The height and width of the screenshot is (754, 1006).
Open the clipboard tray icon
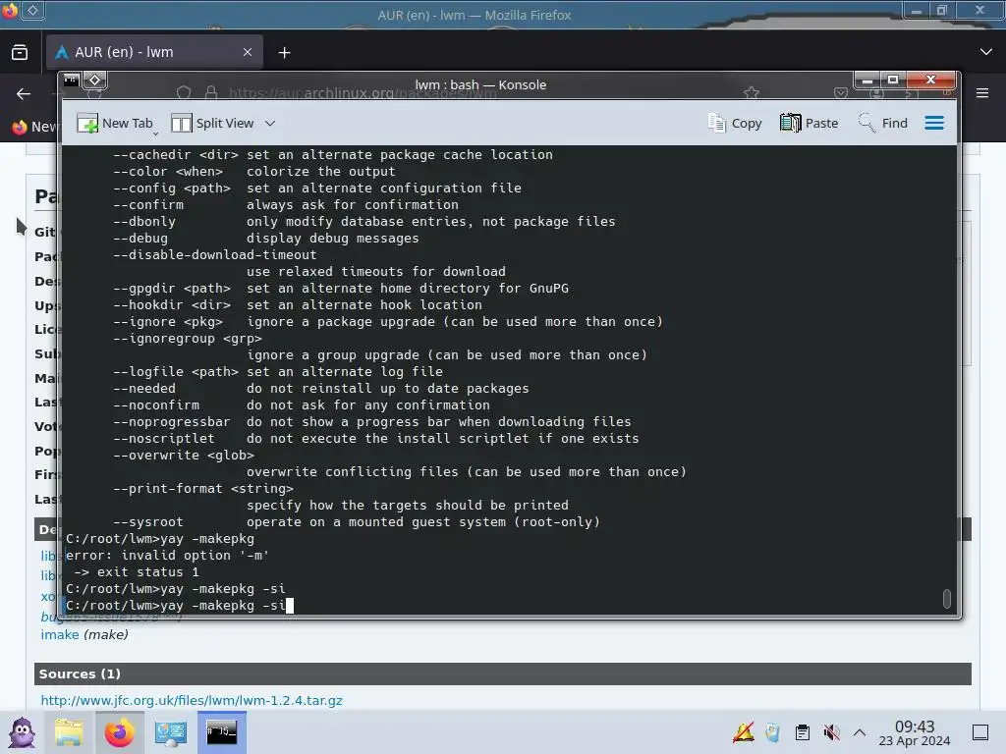click(x=802, y=732)
